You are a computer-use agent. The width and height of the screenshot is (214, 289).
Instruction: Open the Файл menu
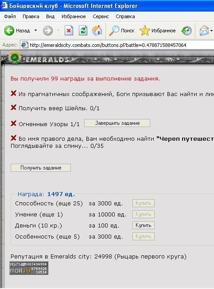pyautogui.click(x=10, y=16)
